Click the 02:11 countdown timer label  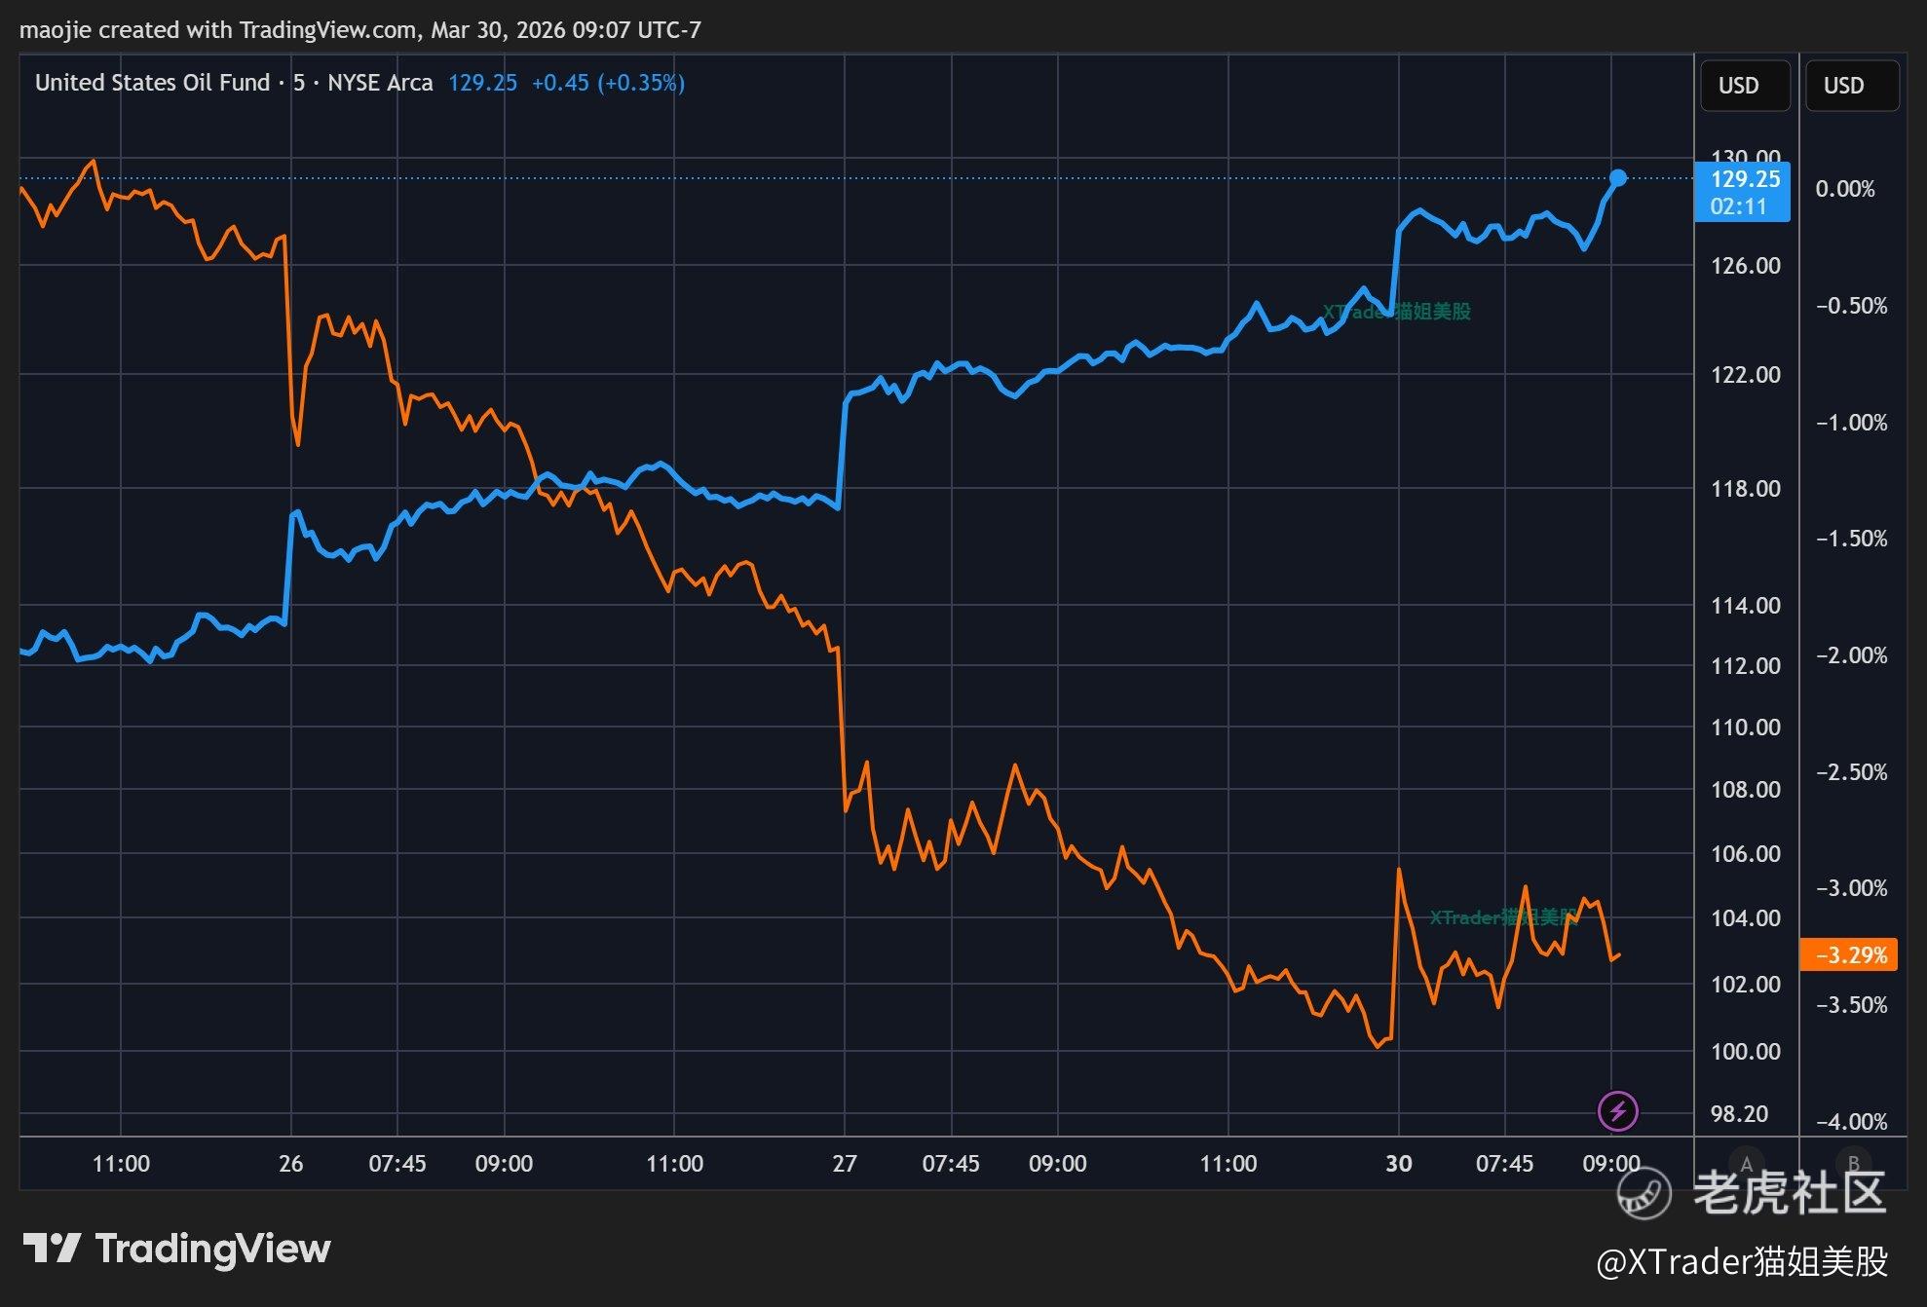click(1738, 206)
